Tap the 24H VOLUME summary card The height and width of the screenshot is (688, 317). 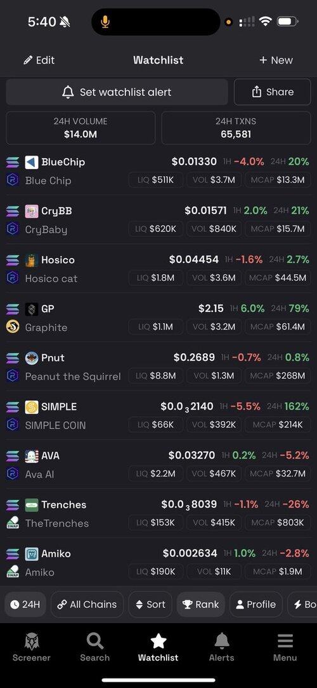[81, 128]
